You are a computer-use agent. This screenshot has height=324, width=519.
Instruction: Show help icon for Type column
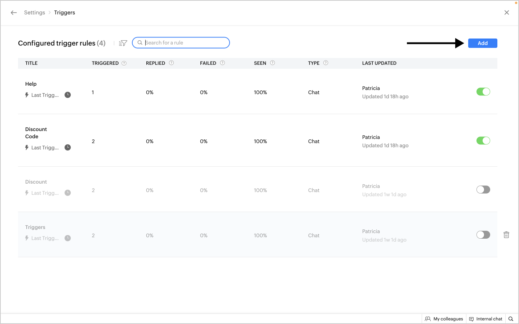click(326, 63)
